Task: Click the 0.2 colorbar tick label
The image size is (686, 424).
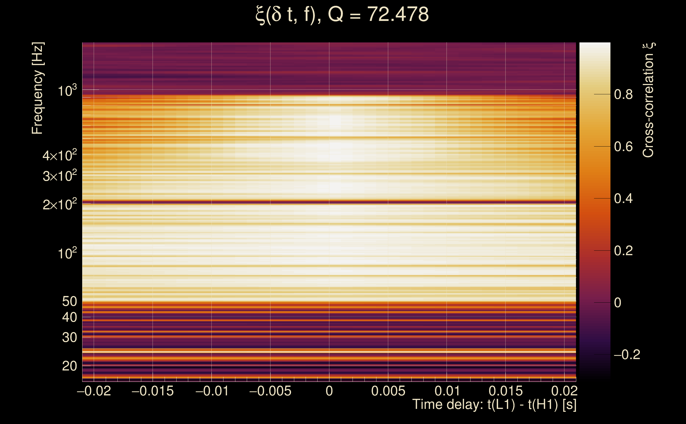Action: point(623,251)
